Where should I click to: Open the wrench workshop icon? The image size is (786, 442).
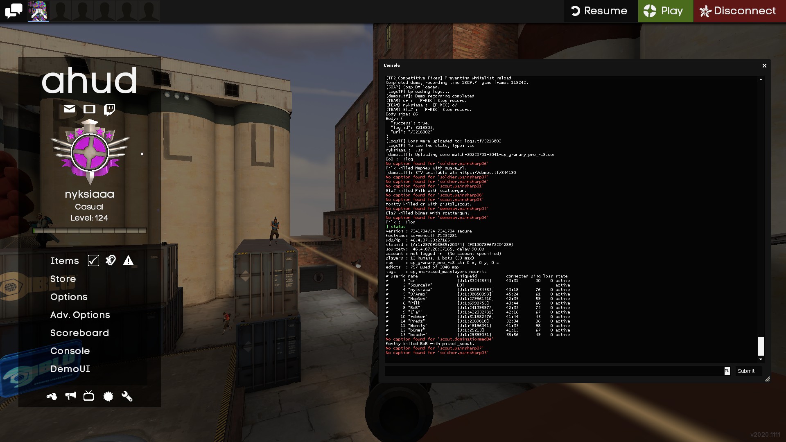127,396
